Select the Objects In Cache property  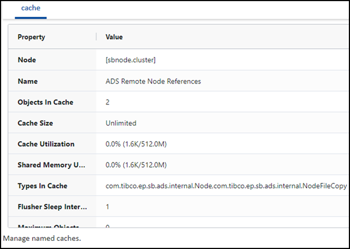[46, 102]
